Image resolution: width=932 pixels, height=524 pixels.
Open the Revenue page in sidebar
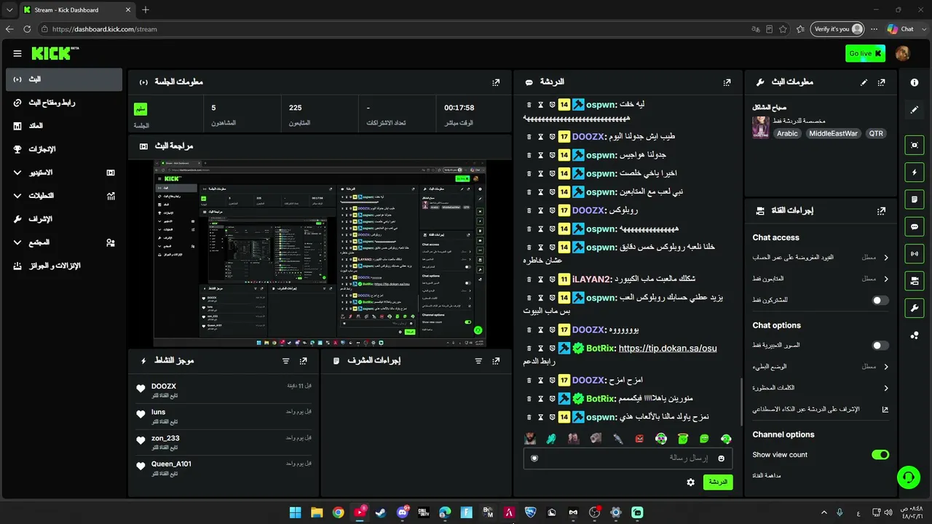pos(64,126)
